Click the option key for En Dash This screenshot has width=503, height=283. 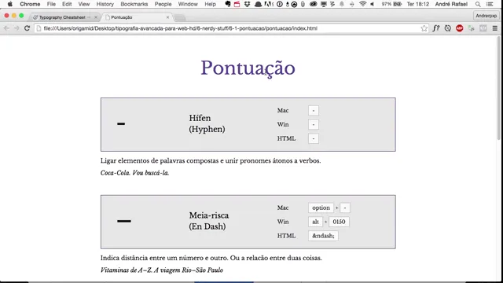tap(321, 208)
